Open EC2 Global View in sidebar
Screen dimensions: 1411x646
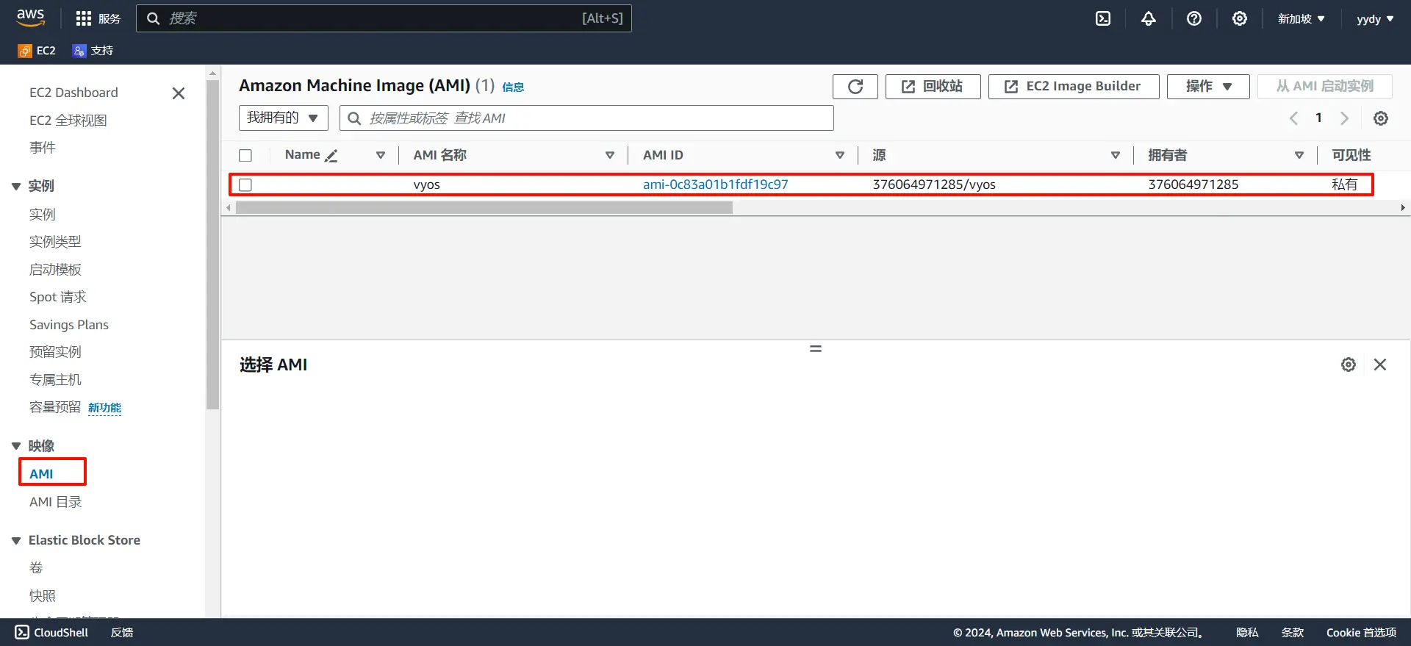point(68,121)
